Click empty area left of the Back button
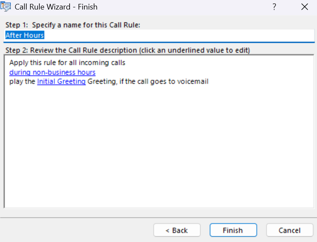The height and width of the screenshot is (242, 317). (x=78, y=230)
